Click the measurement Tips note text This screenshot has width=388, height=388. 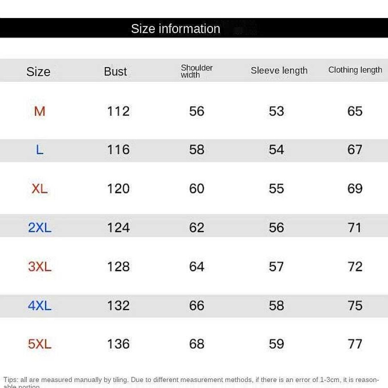pyautogui.click(x=191, y=382)
